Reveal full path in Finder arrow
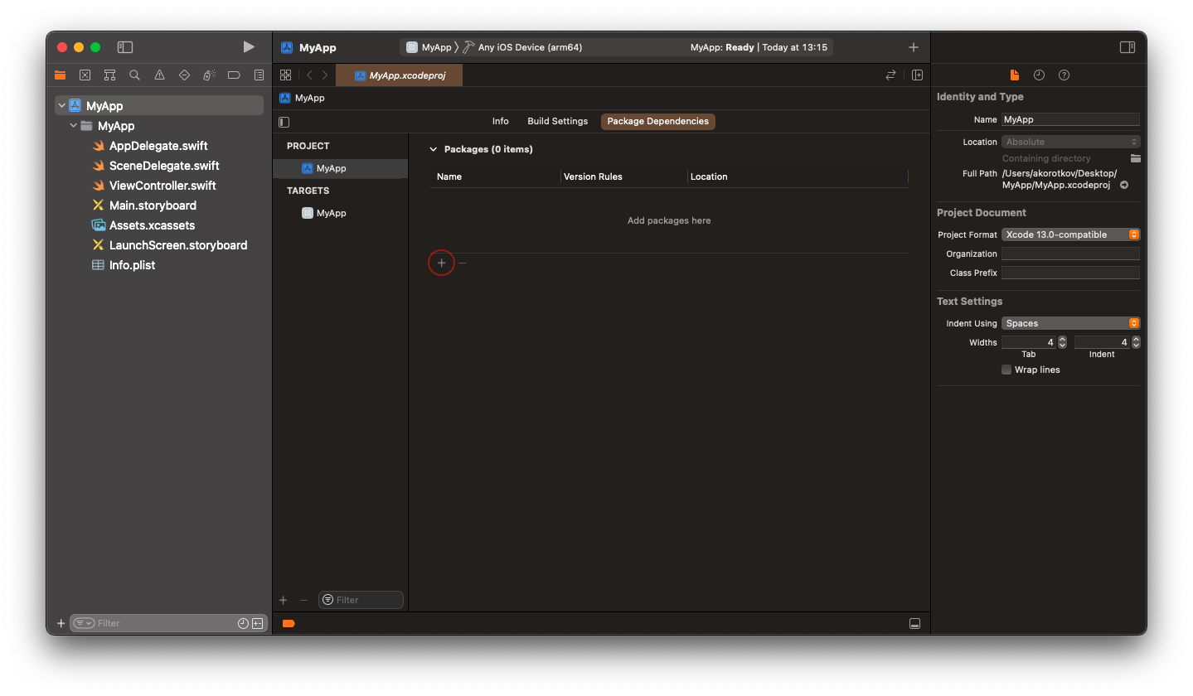This screenshot has width=1193, height=696. pyautogui.click(x=1124, y=186)
